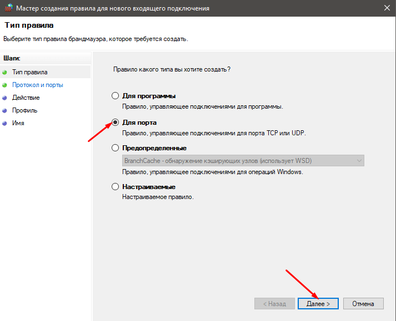Click the '< Назад' button
Viewport: 396px width, 321px height.
(x=274, y=304)
